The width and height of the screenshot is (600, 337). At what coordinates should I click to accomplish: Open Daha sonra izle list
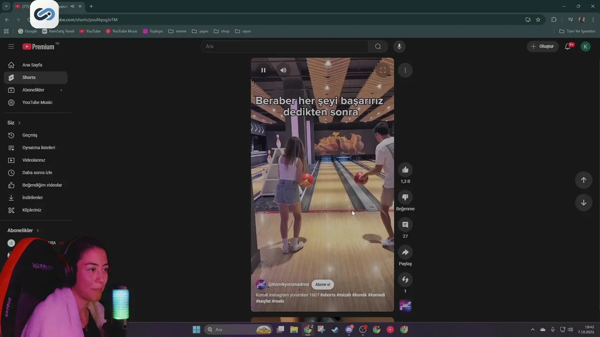pyautogui.click(x=36, y=173)
